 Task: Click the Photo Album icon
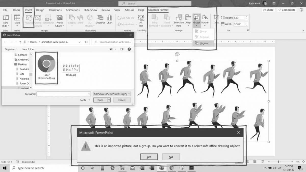pos(59,20)
